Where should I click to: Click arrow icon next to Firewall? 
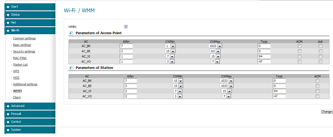tap(8, 114)
